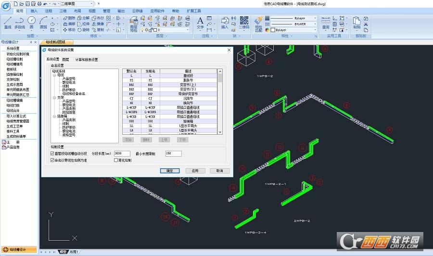Open the 计算和报表设置 dialog tab

87,59
